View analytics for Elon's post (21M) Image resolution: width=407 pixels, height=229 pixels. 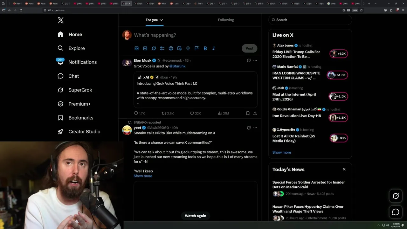click(223, 113)
